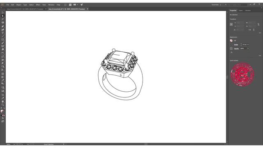The image size is (263, 148).
Task: Select the Column Graph tool
Action: (x=3, y=91)
